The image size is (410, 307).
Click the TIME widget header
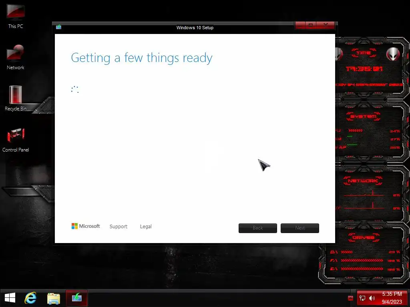click(x=364, y=53)
